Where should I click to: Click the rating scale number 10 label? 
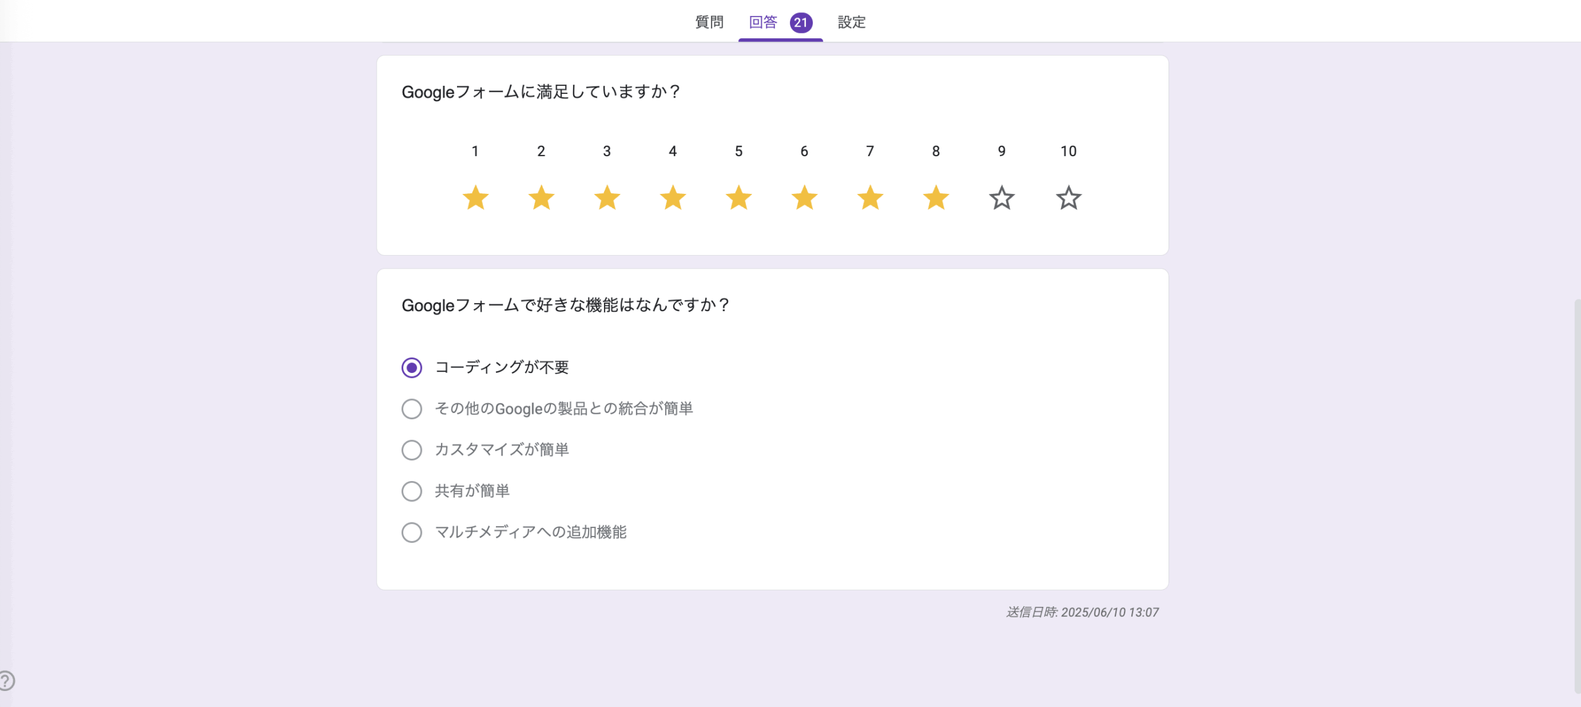(x=1068, y=151)
